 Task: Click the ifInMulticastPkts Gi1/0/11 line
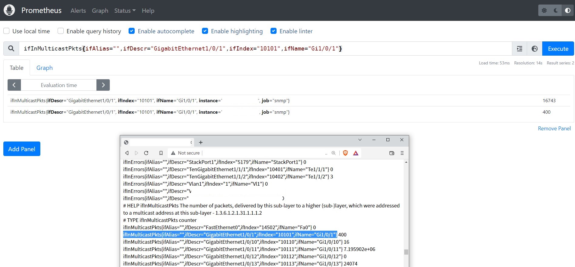point(249,249)
